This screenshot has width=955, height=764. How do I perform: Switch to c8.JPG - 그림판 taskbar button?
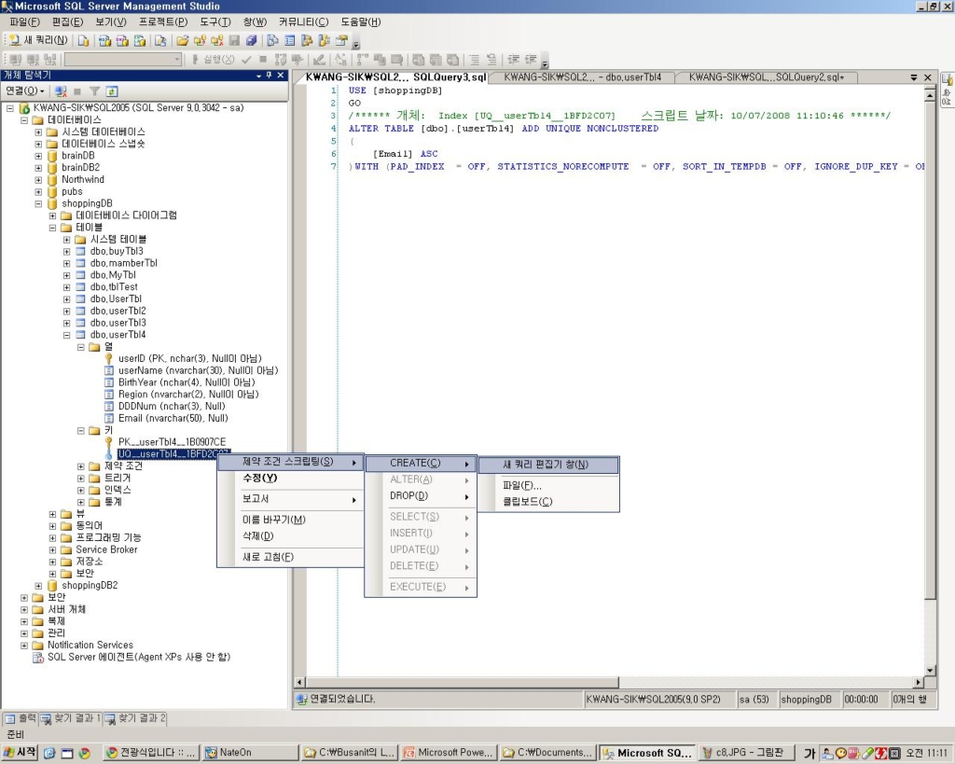[746, 753]
